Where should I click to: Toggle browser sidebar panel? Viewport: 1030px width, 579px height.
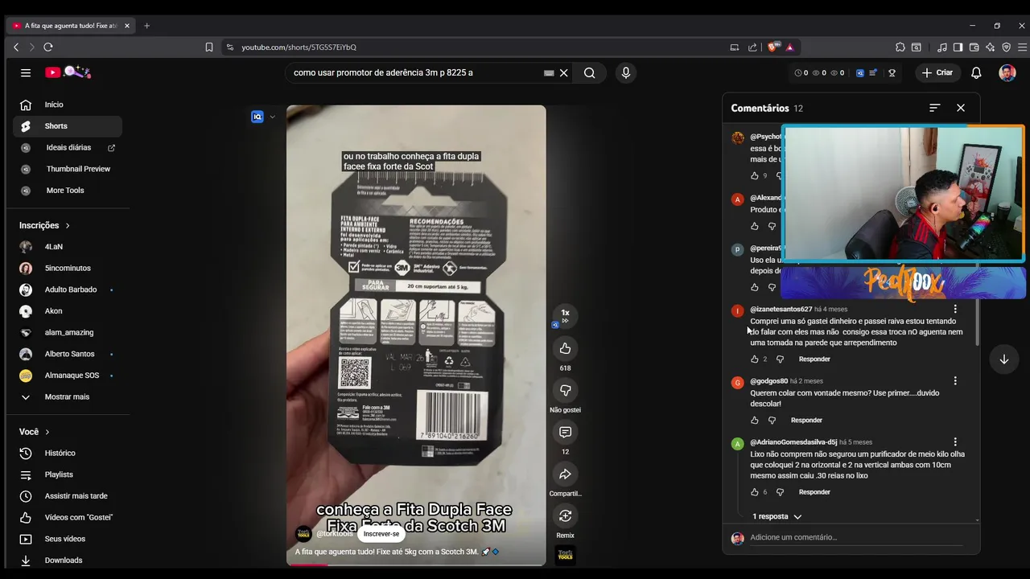958,47
